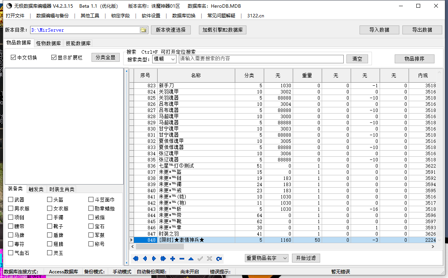Image resolution: width=448 pixels, height=278 pixels.
Task: Check the 男衣服 category box
Action: click(x=10, y=208)
